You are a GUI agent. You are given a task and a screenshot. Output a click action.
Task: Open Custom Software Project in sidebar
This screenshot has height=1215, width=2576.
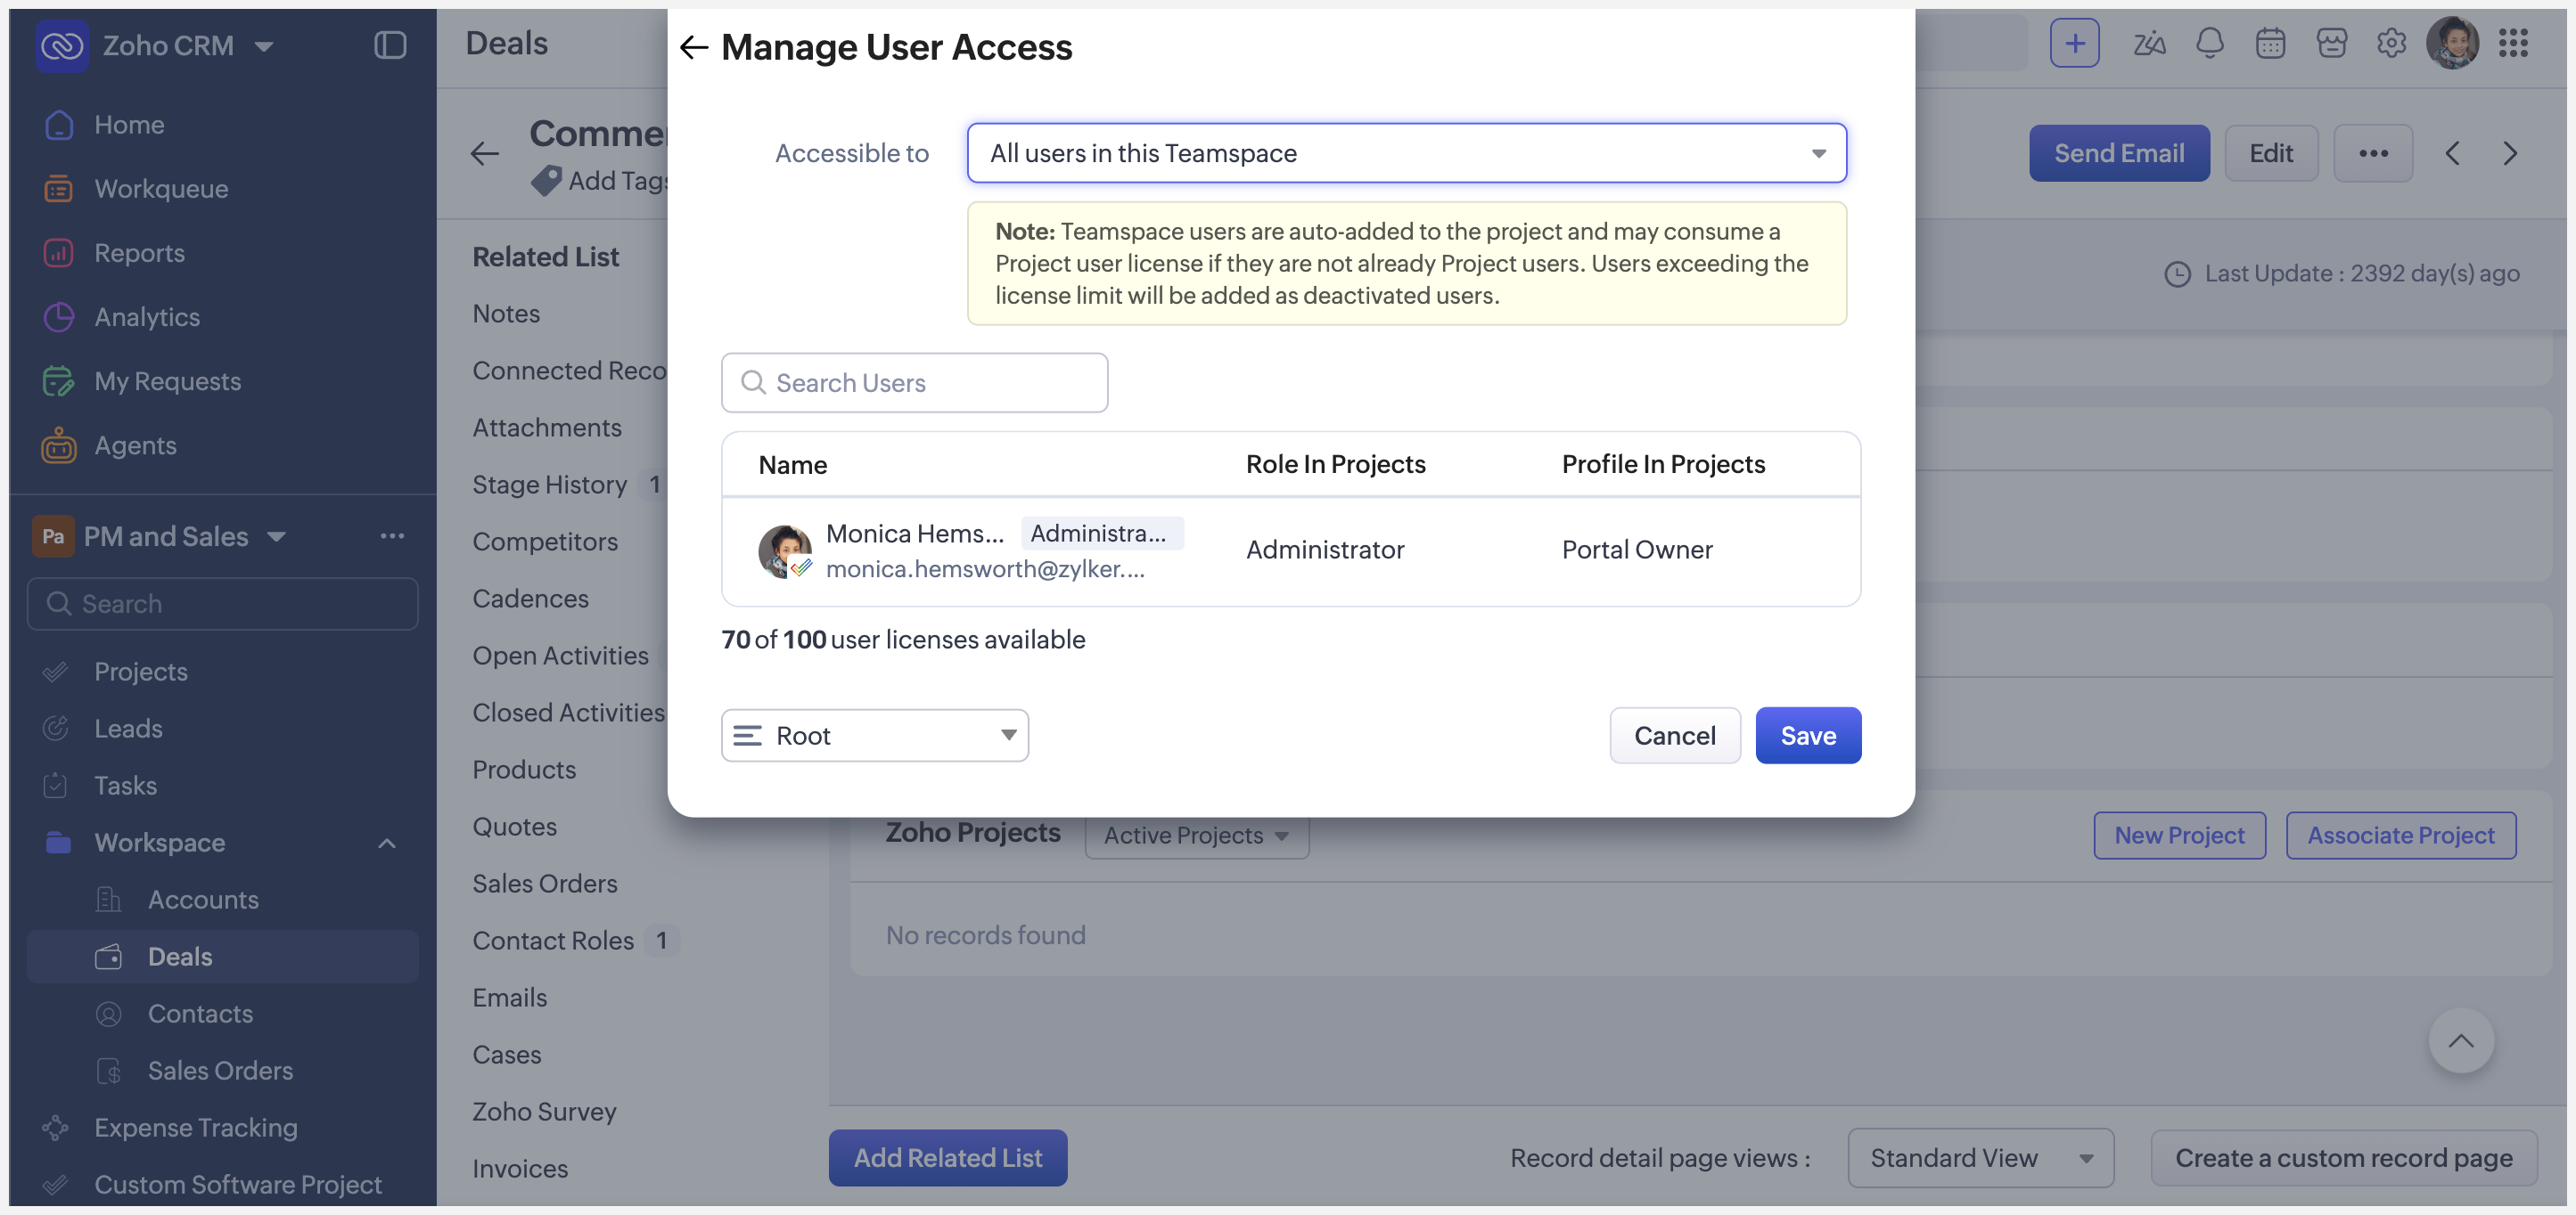click(238, 1183)
